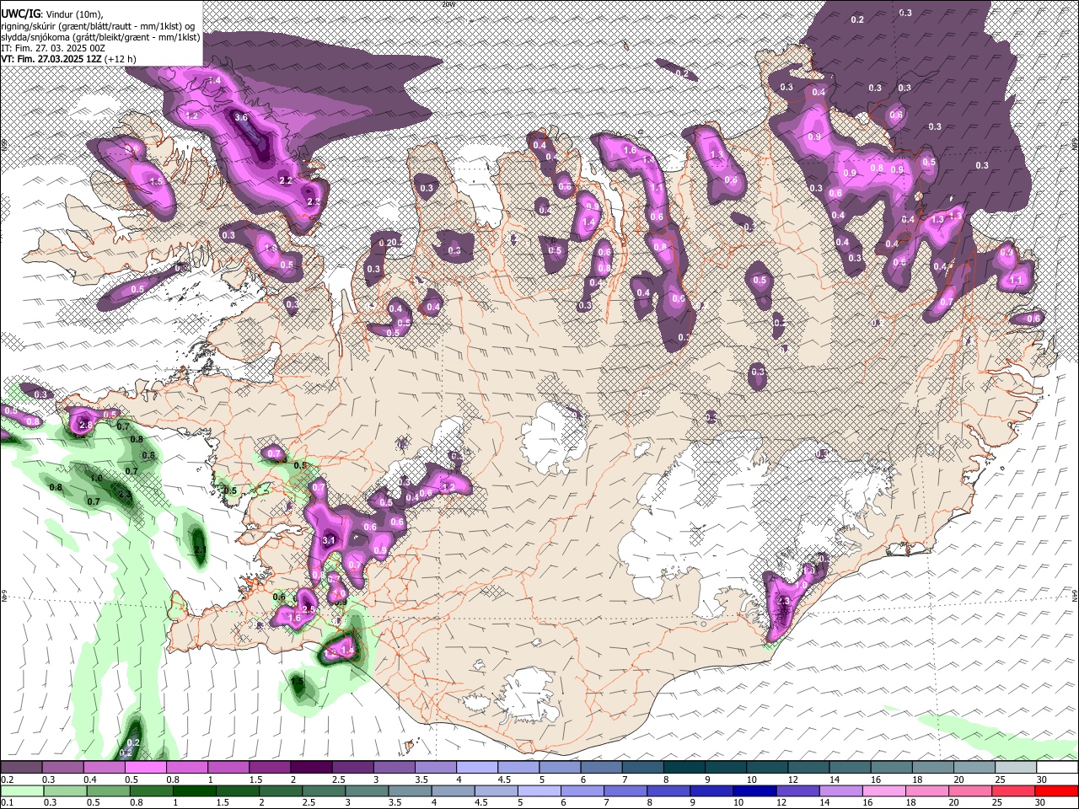Image resolution: width=1079 pixels, height=809 pixels.
Task: Select the top-row swatch starting at 1.5
Action: (x=270, y=768)
